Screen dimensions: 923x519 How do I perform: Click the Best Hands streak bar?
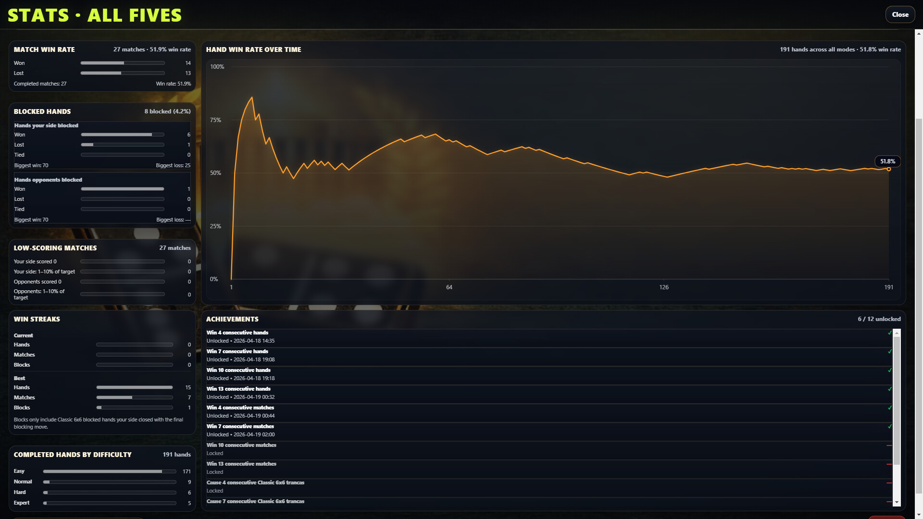click(134, 387)
